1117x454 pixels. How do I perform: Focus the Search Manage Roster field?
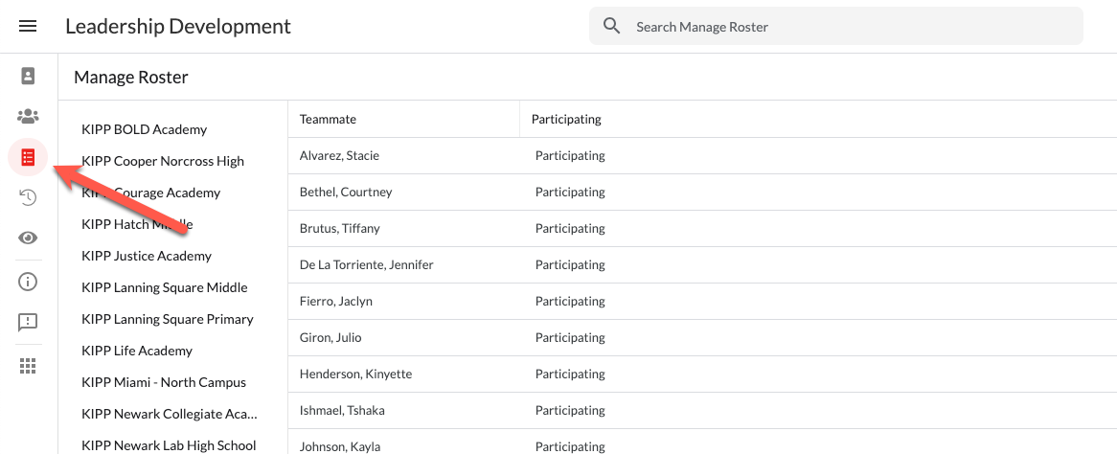pyautogui.click(x=853, y=27)
